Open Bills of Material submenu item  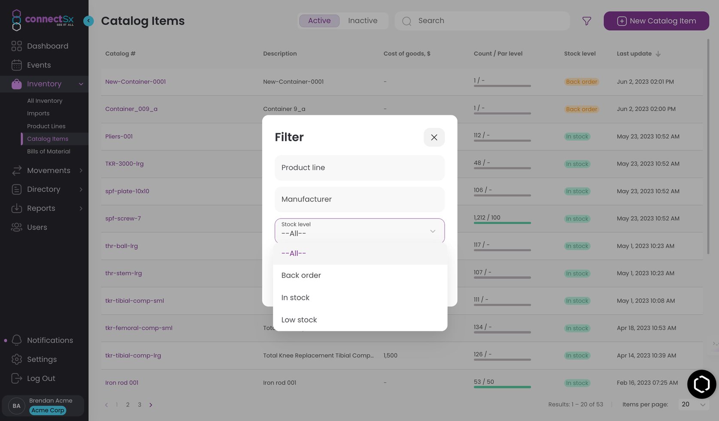coord(49,151)
